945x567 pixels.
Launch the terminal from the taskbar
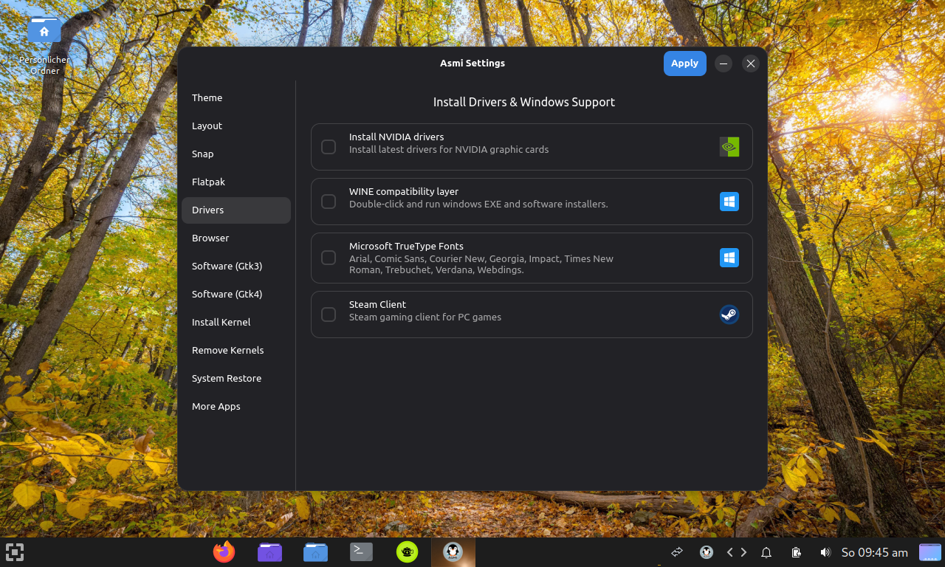(x=361, y=551)
